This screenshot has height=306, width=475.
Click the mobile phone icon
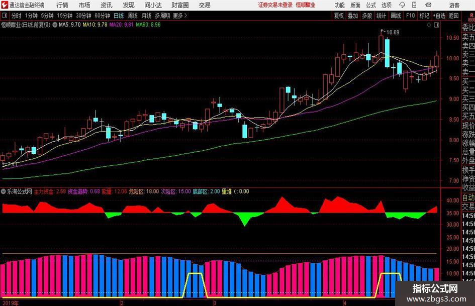coord(414,5)
